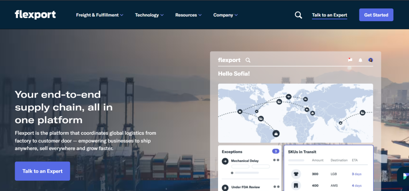Click the Exceptions count badge showing 3
The height and width of the screenshot is (191, 409).
(x=276, y=151)
